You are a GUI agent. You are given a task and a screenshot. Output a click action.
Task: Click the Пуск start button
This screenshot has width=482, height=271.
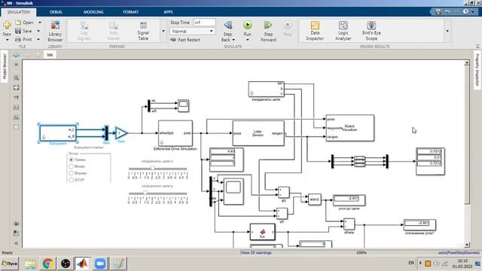coord(10,263)
